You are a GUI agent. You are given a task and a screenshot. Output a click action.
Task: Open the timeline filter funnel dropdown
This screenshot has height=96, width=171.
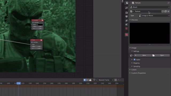tap(95, 80)
